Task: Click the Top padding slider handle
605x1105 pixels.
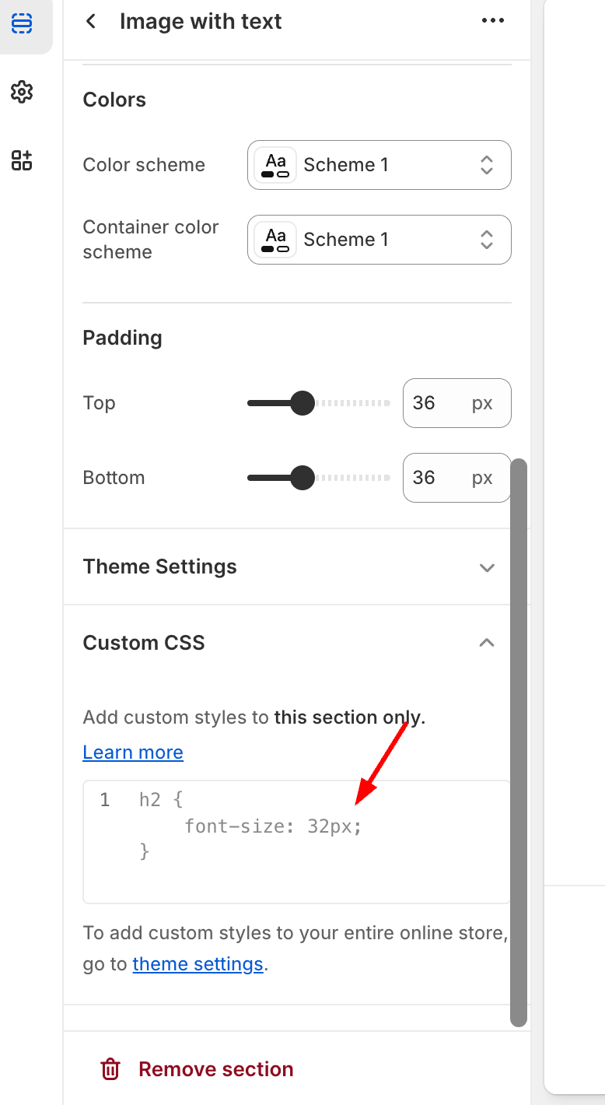Action: click(302, 403)
